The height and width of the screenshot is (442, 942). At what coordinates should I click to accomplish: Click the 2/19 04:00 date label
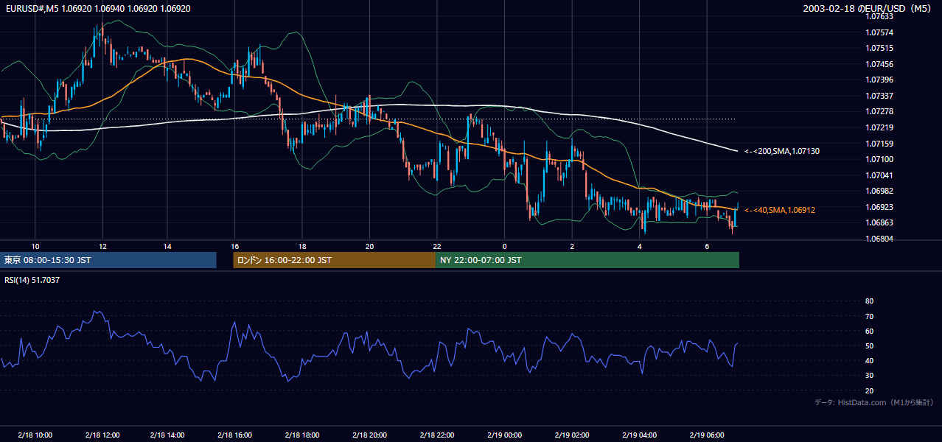(640, 435)
